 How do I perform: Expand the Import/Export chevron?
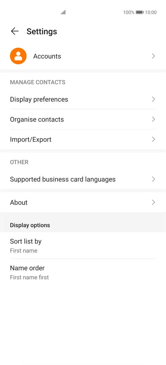pyautogui.click(x=153, y=139)
